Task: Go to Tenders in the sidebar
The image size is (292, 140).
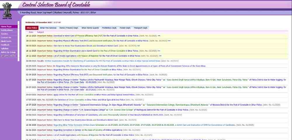Action: pos(4,34)
